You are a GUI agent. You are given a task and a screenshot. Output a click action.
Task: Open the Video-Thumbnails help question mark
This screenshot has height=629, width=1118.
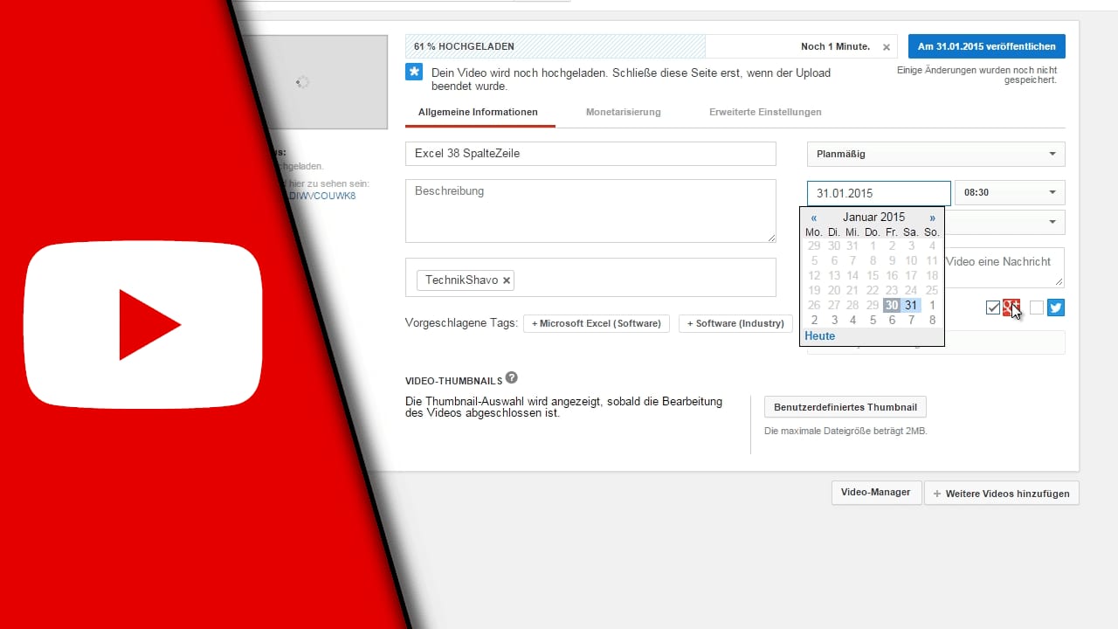tap(512, 377)
